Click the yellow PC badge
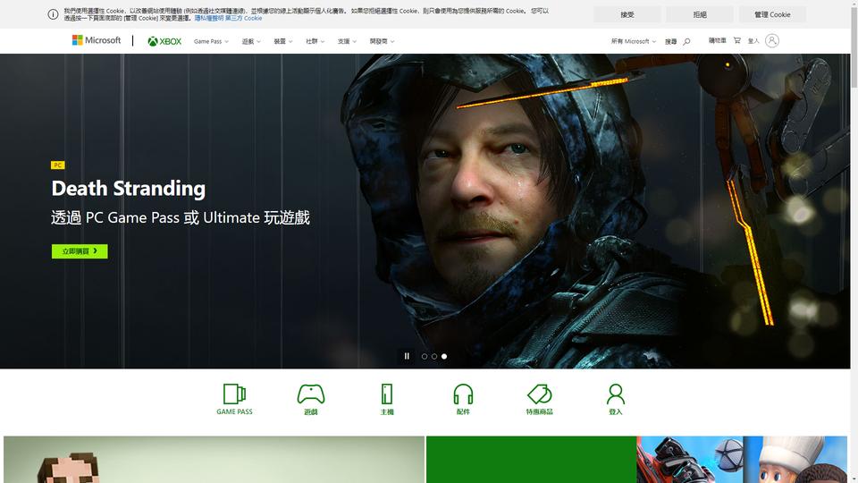The image size is (858, 483). point(57,165)
